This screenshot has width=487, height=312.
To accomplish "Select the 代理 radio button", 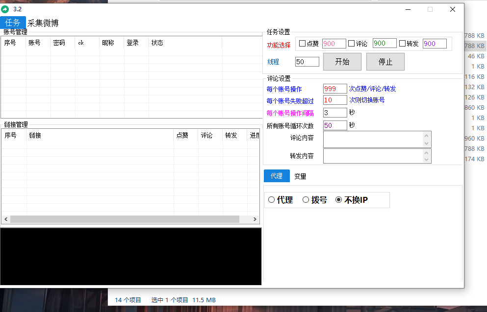I will (x=272, y=200).
